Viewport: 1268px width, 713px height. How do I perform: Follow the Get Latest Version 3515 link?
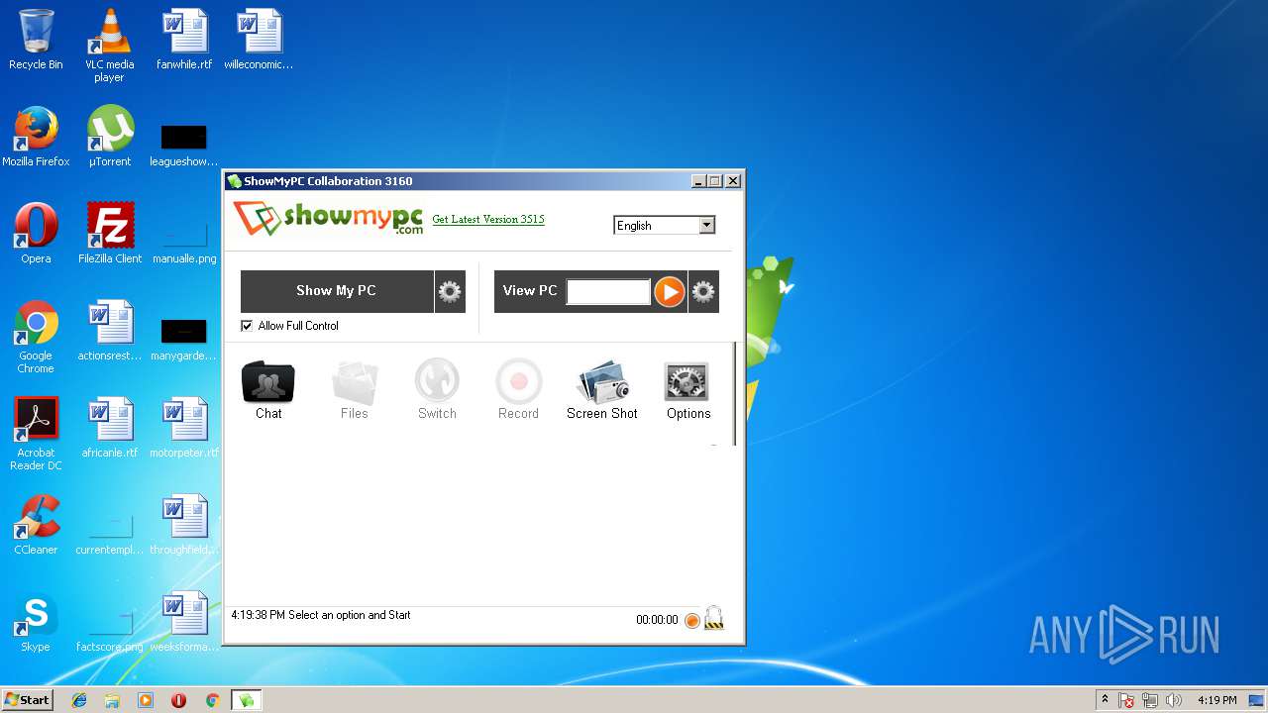[488, 219]
